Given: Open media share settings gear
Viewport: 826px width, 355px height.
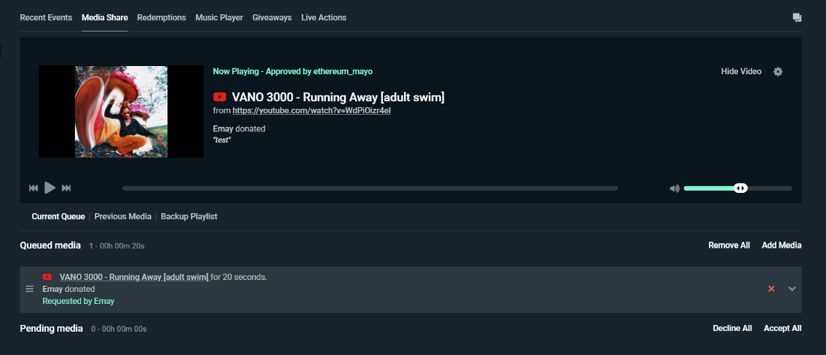Looking at the screenshot, I should pyautogui.click(x=777, y=71).
